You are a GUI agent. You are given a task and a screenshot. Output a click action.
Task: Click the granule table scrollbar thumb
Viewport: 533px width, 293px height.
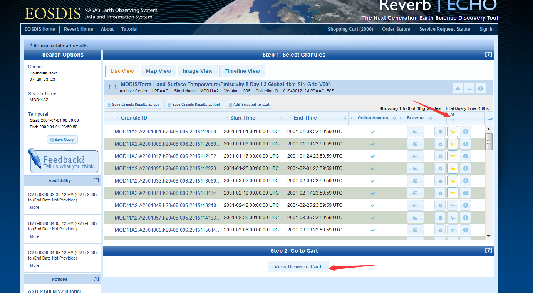click(x=489, y=142)
